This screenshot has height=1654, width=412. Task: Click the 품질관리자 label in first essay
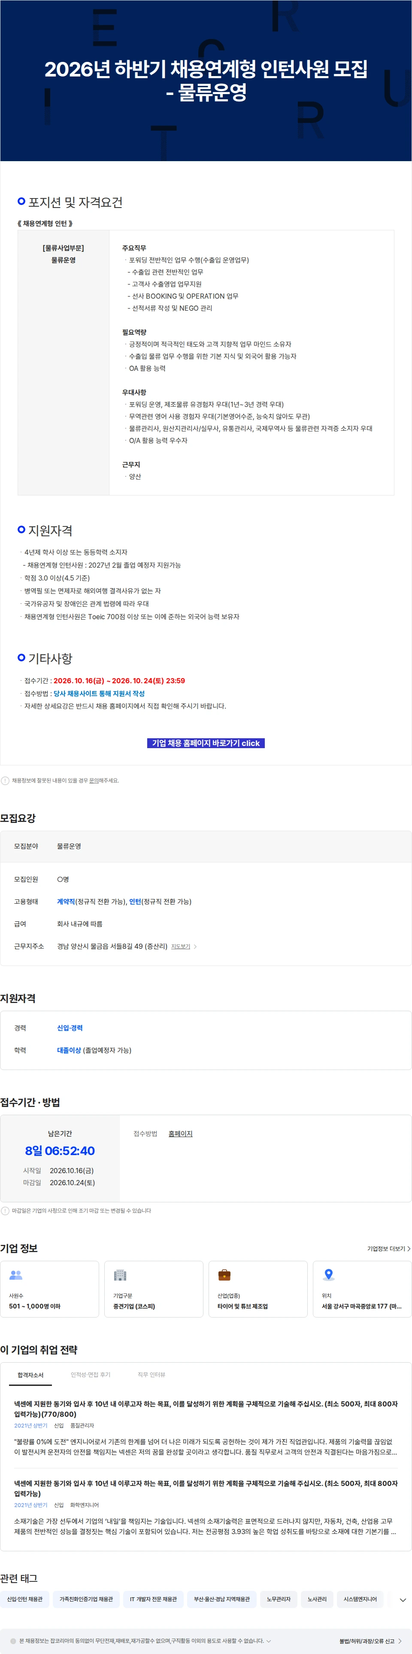tap(82, 1425)
